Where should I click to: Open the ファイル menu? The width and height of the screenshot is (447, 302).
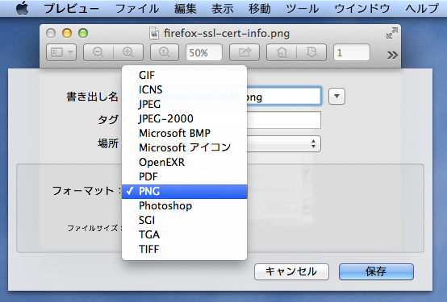[137, 9]
